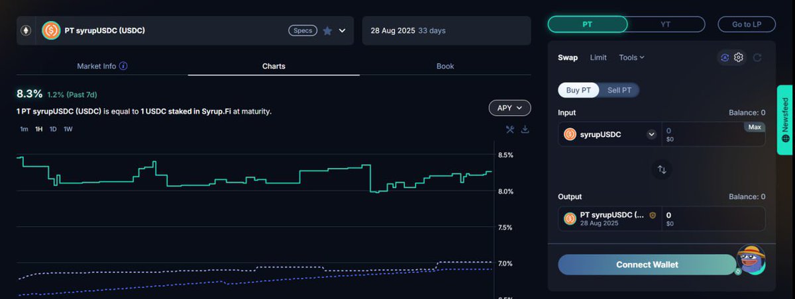Click the input Balance: 0 text
Image resolution: width=795 pixels, height=299 pixels.
click(747, 112)
